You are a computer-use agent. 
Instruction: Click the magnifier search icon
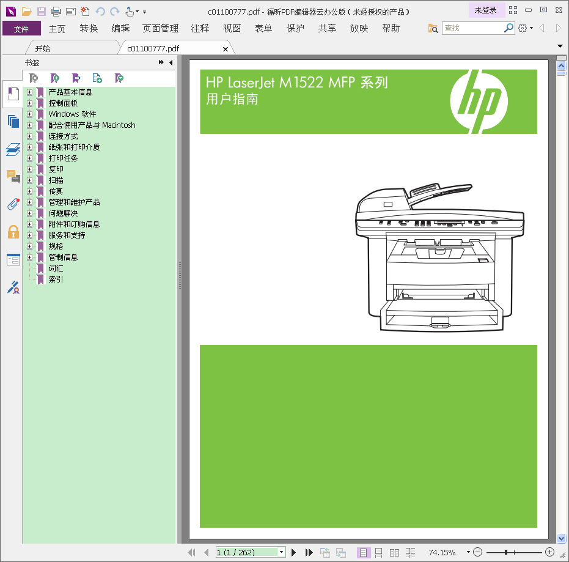pos(508,28)
